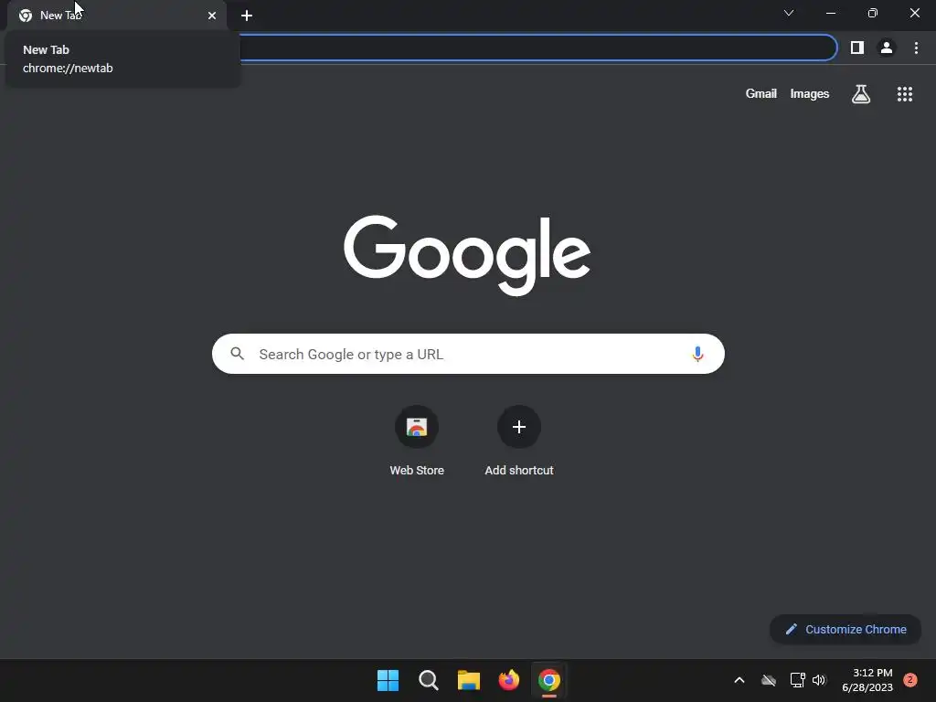Expand the tab search dropdown arrow
Viewport: 936px width, 702px height.
pos(789,13)
